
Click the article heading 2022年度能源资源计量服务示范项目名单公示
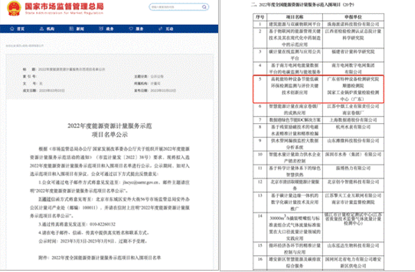tap(109, 130)
